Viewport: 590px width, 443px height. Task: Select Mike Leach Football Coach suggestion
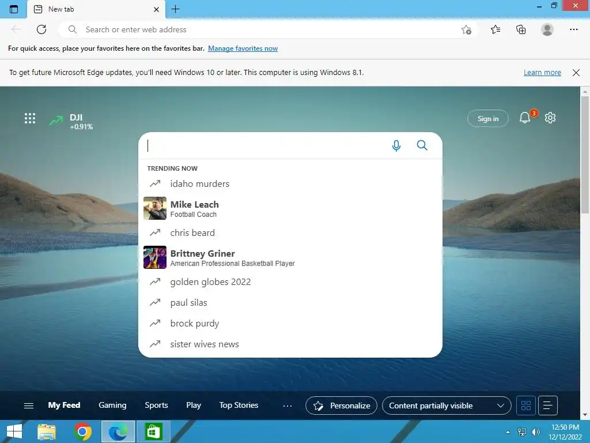click(x=290, y=208)
